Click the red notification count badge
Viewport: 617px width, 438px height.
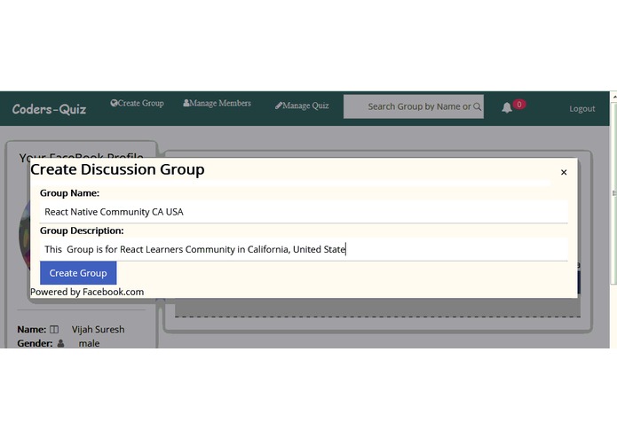[x=519, y=105]
